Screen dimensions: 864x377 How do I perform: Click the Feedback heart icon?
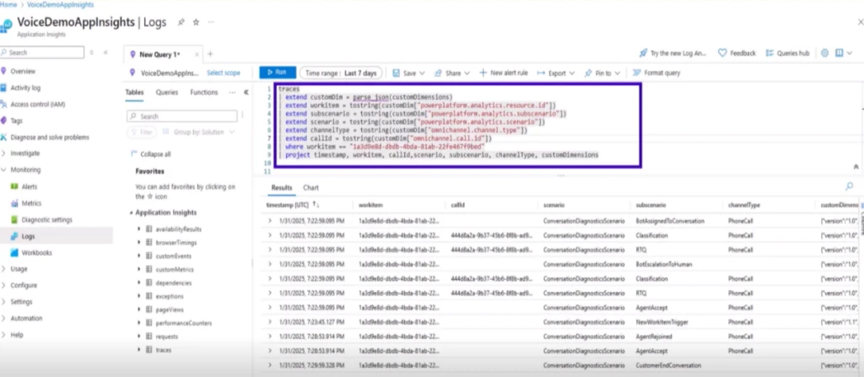(722, 52)
